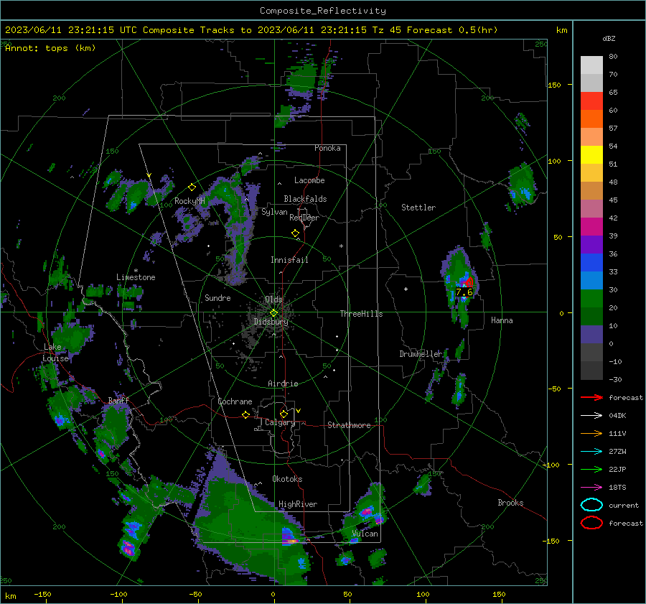Screen dimensions: 646x604
Task: Click the white 04DK arrow icon
Action: point(591,415)
